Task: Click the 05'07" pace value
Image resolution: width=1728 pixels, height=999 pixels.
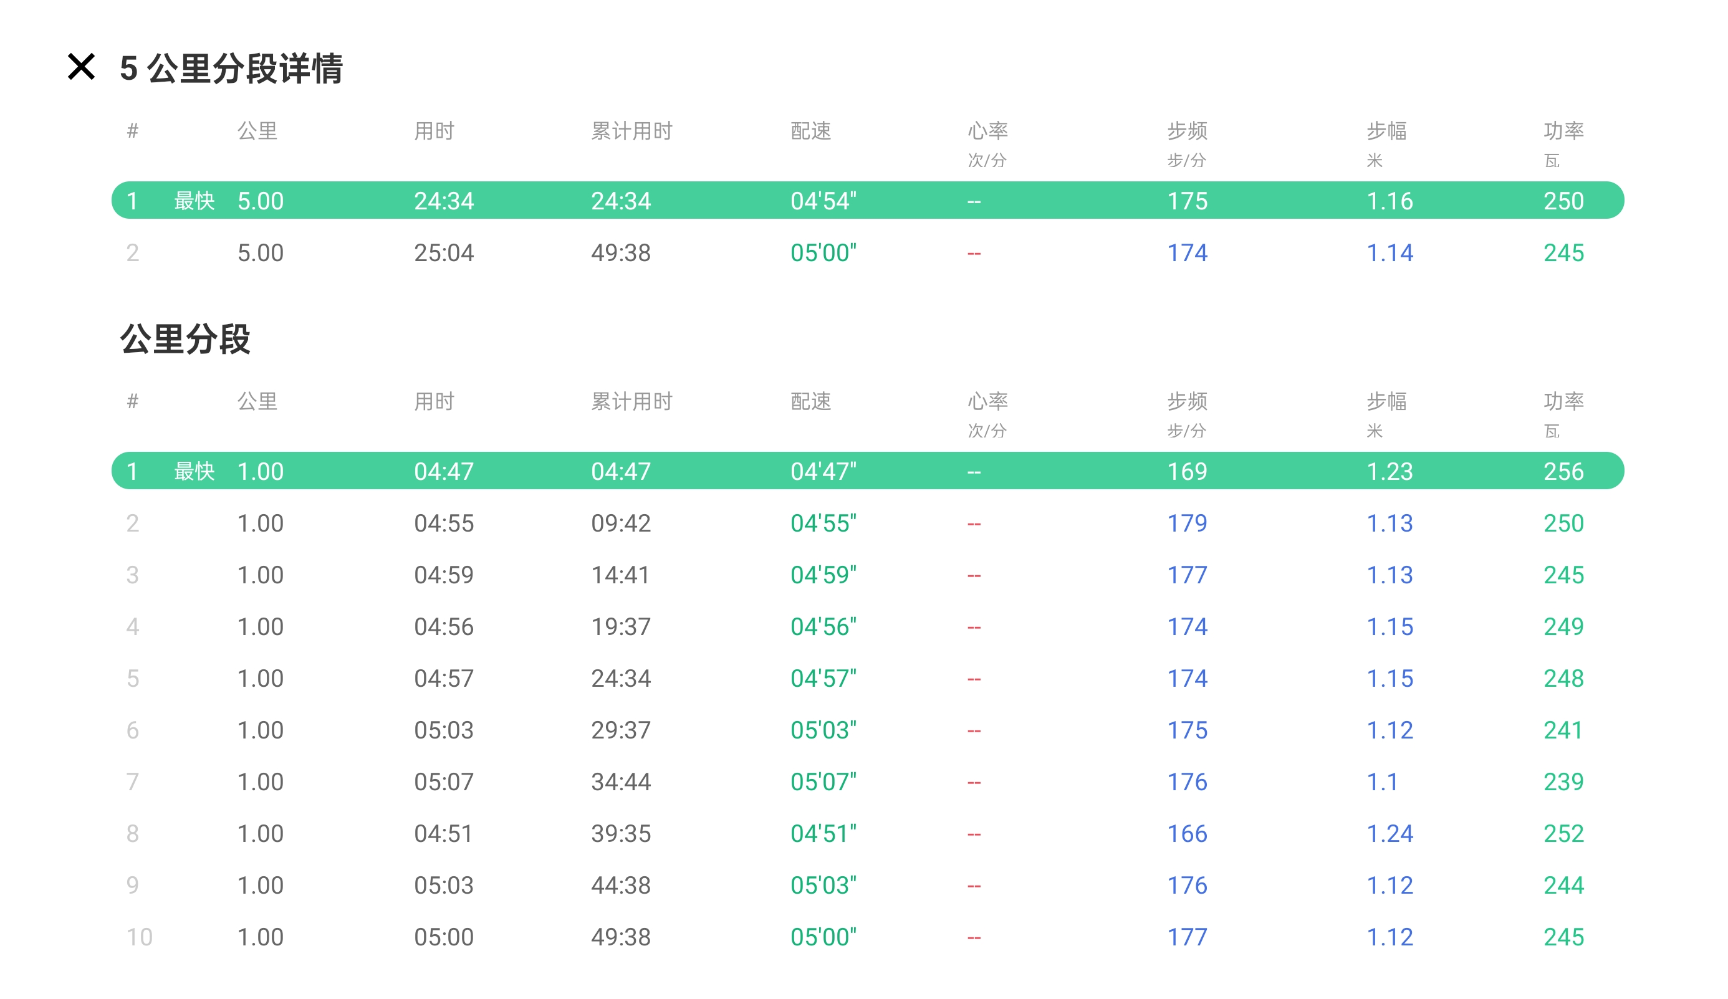Action: (823, 782)
